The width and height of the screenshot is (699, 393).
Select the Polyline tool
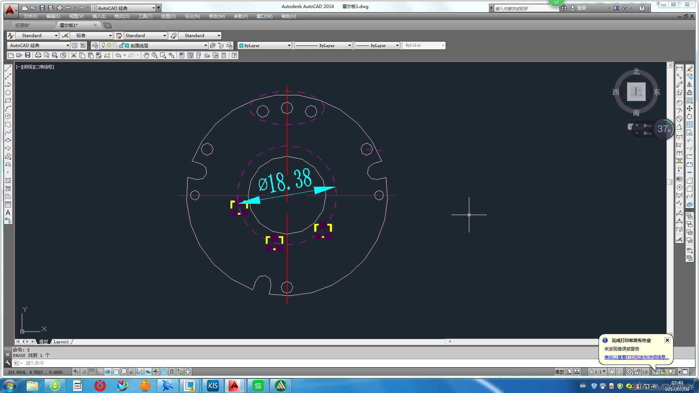click(8, 84)
